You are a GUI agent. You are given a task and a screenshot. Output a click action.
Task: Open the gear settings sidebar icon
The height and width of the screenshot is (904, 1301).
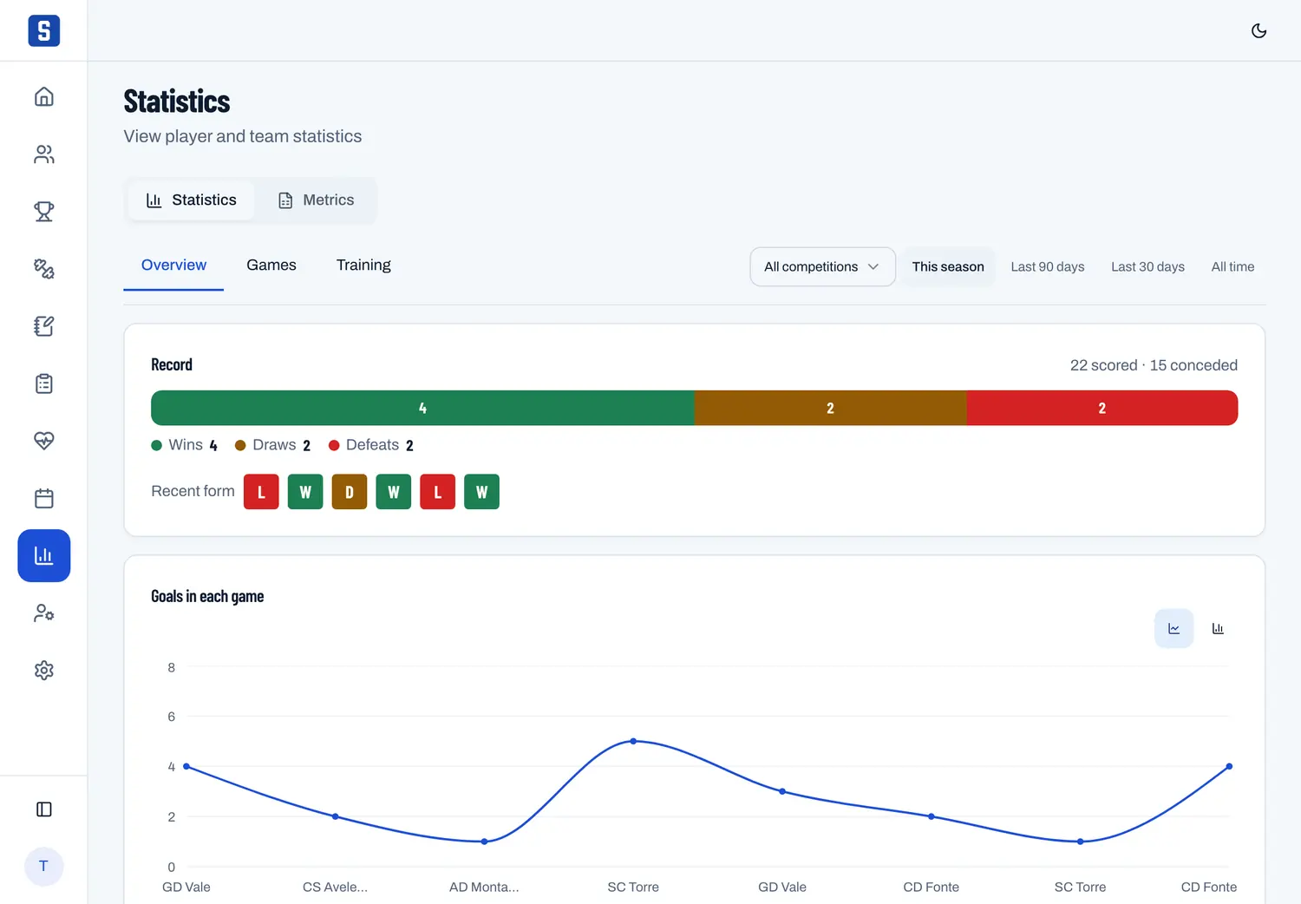tap(43, 671)
